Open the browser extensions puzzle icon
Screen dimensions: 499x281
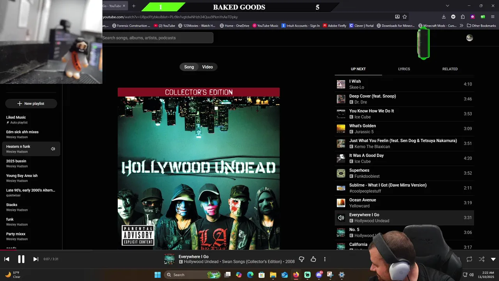pos(463,17)
